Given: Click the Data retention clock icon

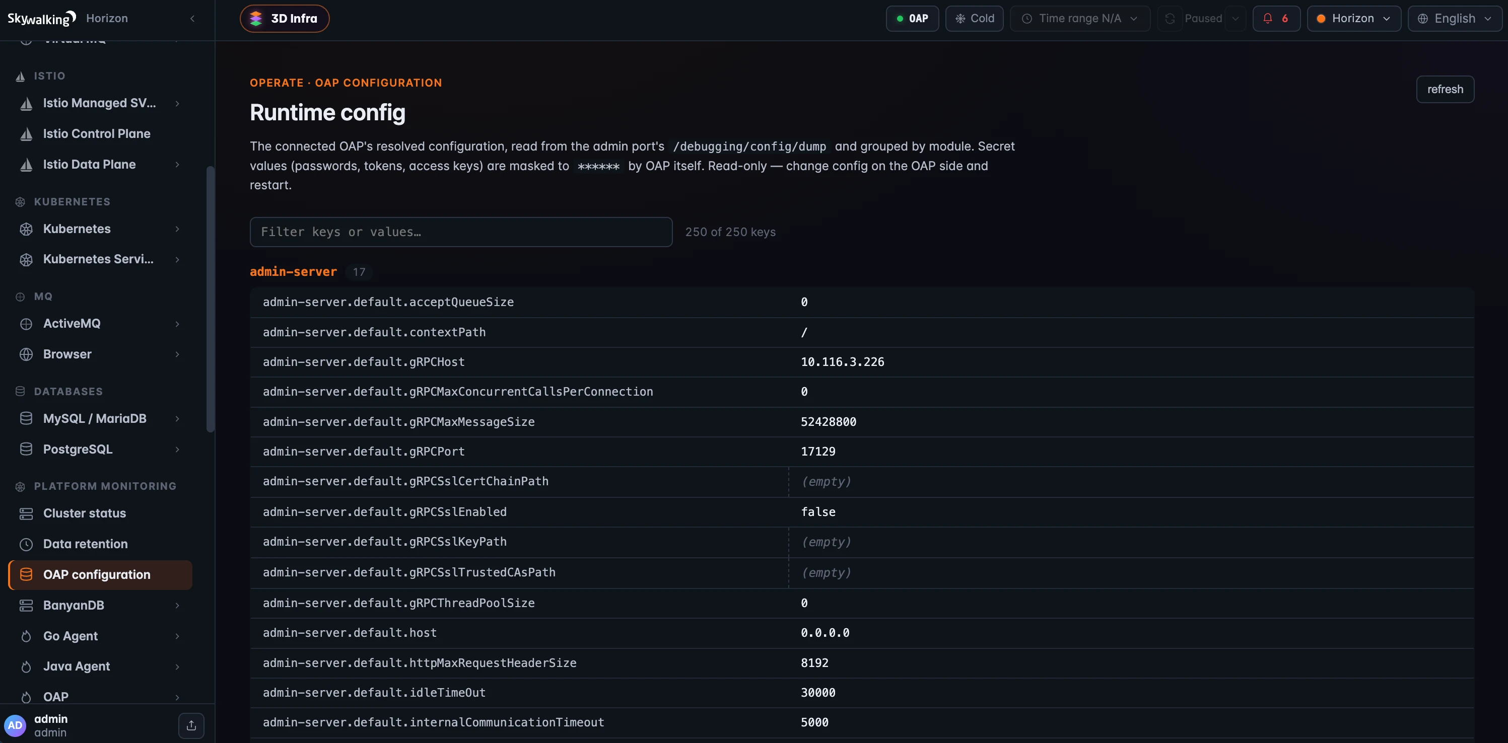Looking at the screenshot, I should click(26, 545).
